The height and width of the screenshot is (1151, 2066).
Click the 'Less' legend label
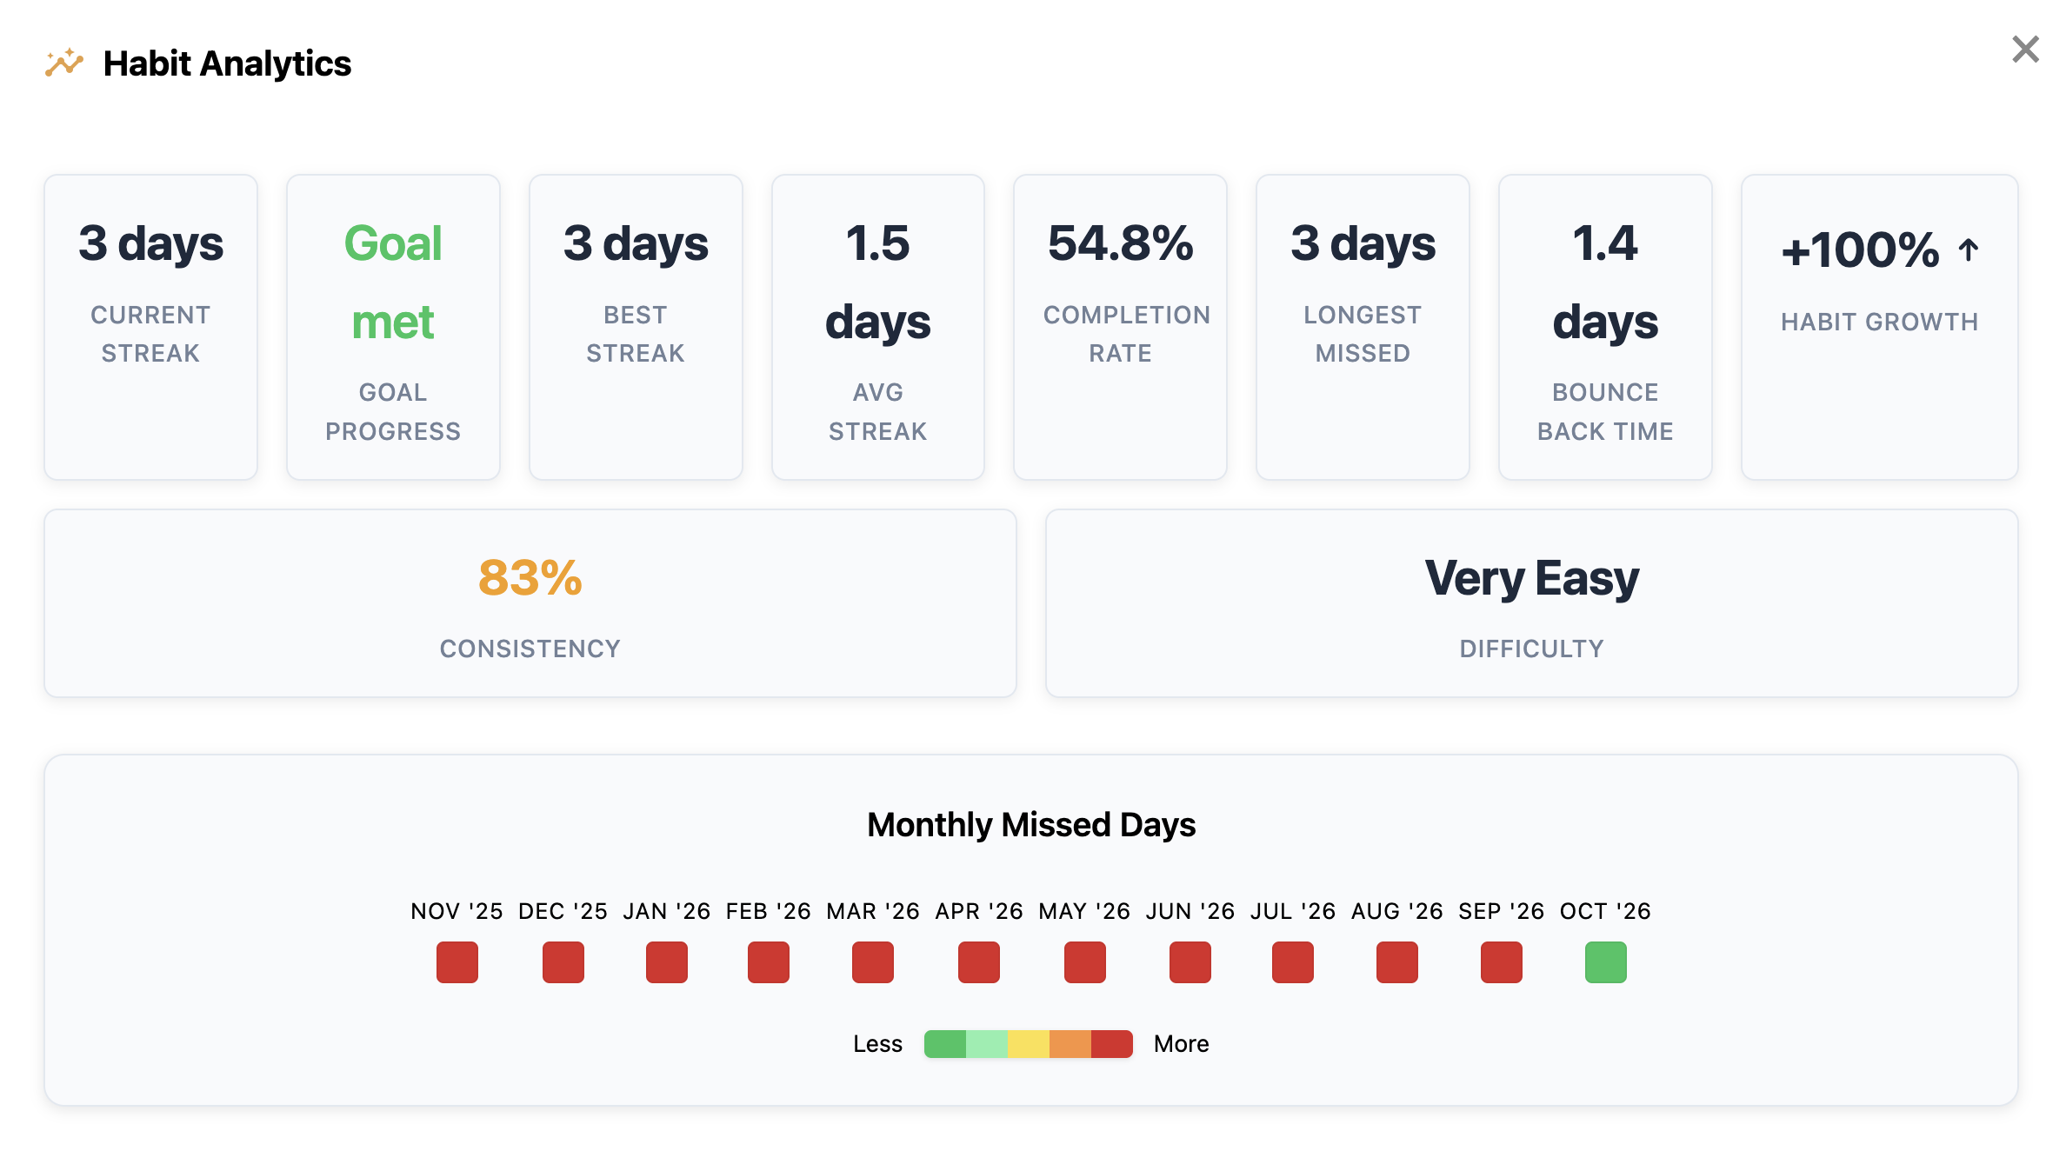click(x=877, y=1044)
